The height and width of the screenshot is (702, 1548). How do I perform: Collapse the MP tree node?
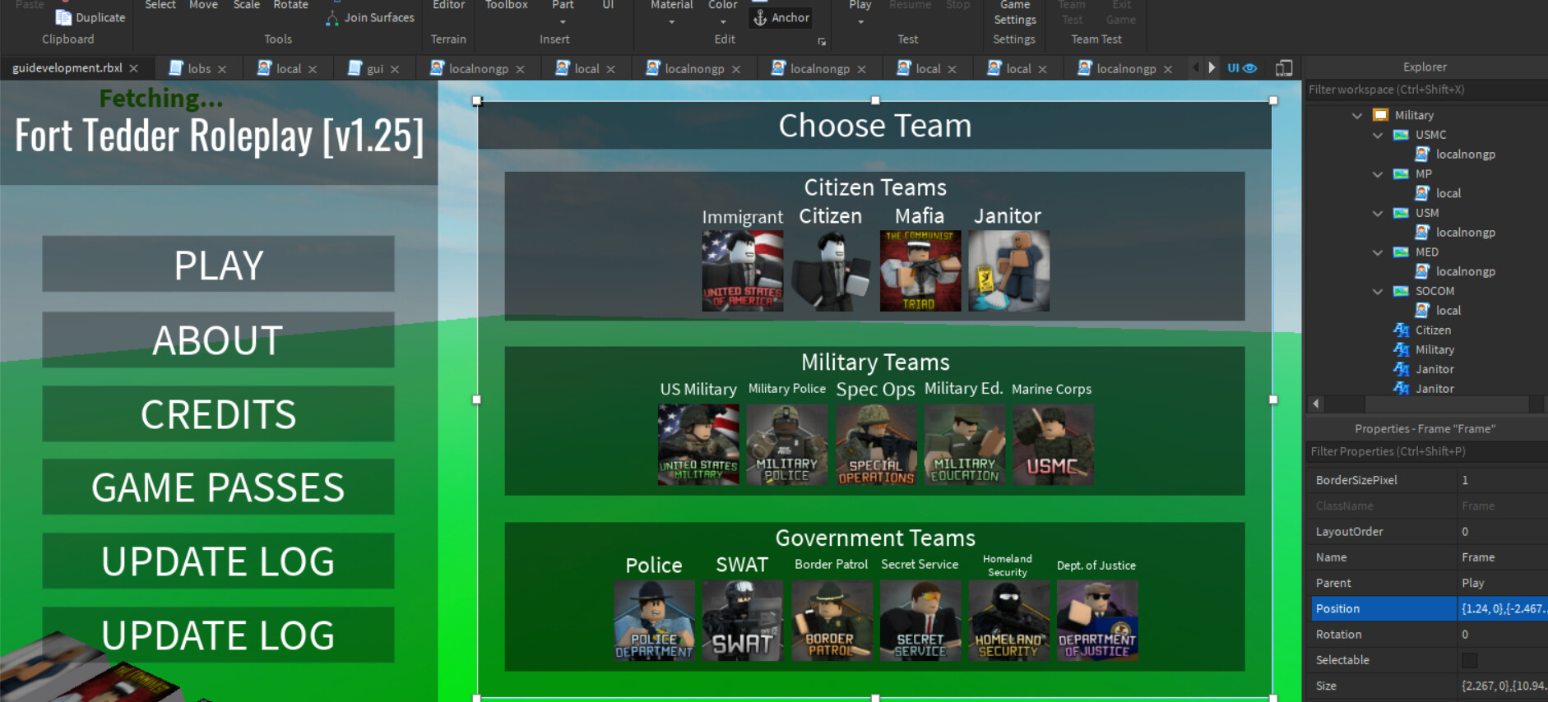(x=1378, y=173)
